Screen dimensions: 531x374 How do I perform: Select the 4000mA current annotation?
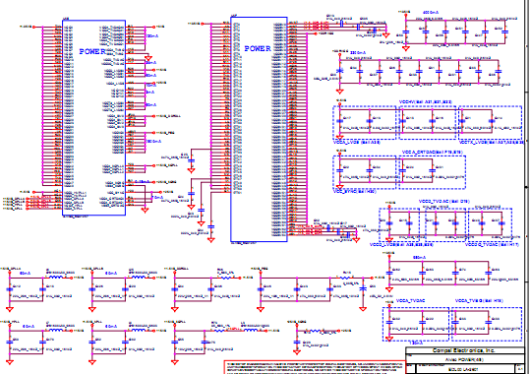click(431, 13)
